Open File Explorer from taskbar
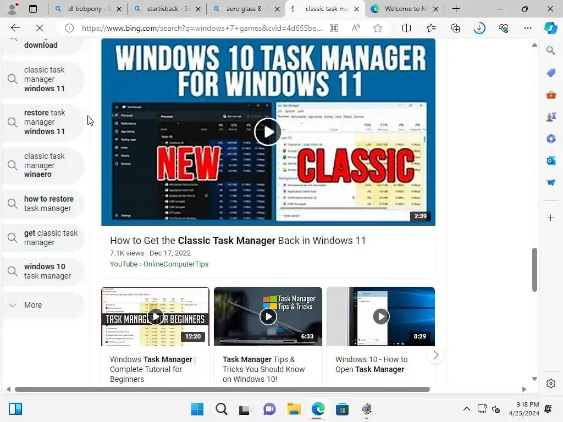Image resolution: width=563 pixels, height=422 pixels. [x=294, y=409]
